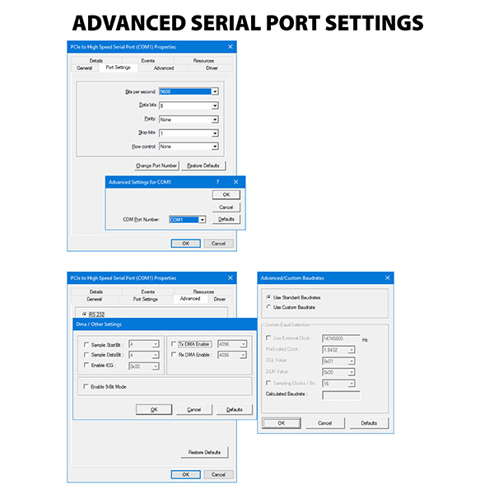Close the Advanced/Custom Baudrates dialog
The height and width of the screenshot is (494, 494).
(x=388, y=278)
